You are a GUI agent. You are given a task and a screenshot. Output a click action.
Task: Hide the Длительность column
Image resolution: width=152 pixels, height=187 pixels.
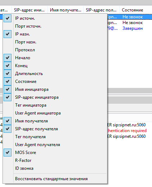coord(55,74)
